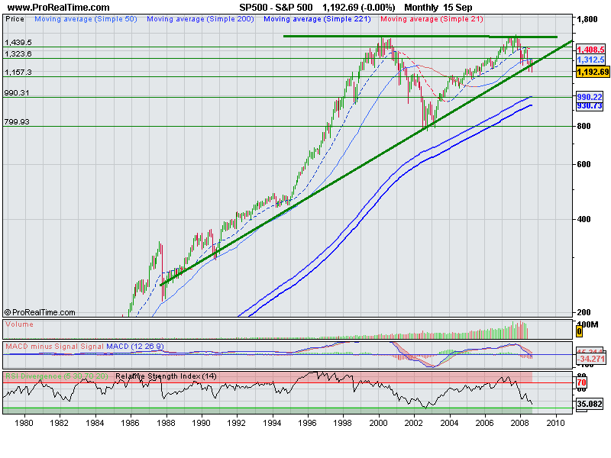The height and width of the screenshot is (458, 611).
Task: Click the 2000 year on time axis
Action: pyautogui.click(x=378, y=423)
